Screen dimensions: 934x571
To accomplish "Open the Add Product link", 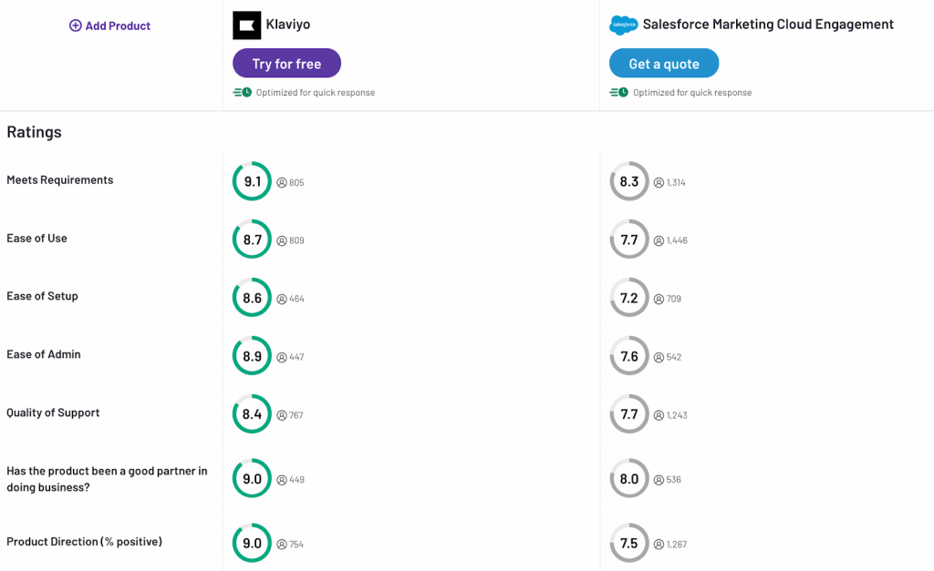I will (118, 25).
